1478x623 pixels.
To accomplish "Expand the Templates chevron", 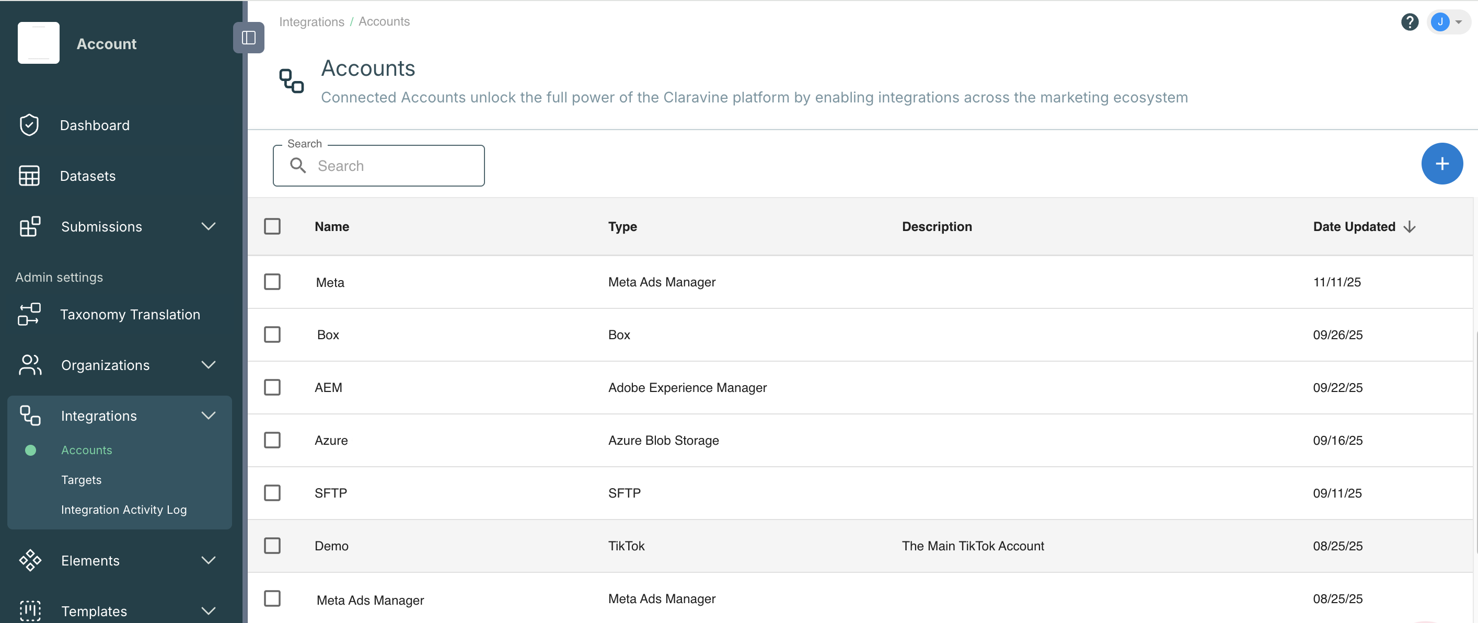I will [x=209, y=611].
